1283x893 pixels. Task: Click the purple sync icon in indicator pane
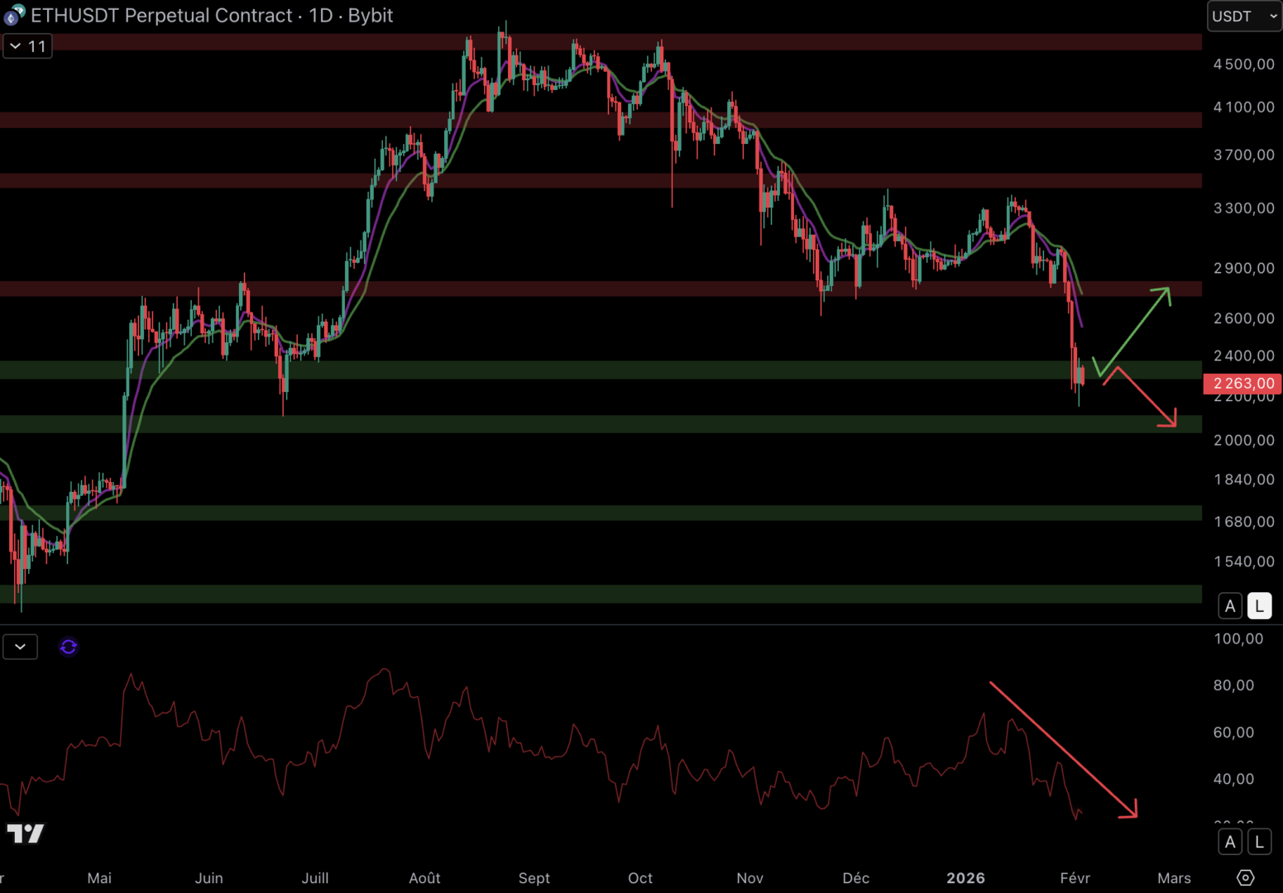tap(69, 647)
